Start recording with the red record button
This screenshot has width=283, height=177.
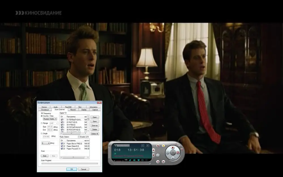point(173,148)
